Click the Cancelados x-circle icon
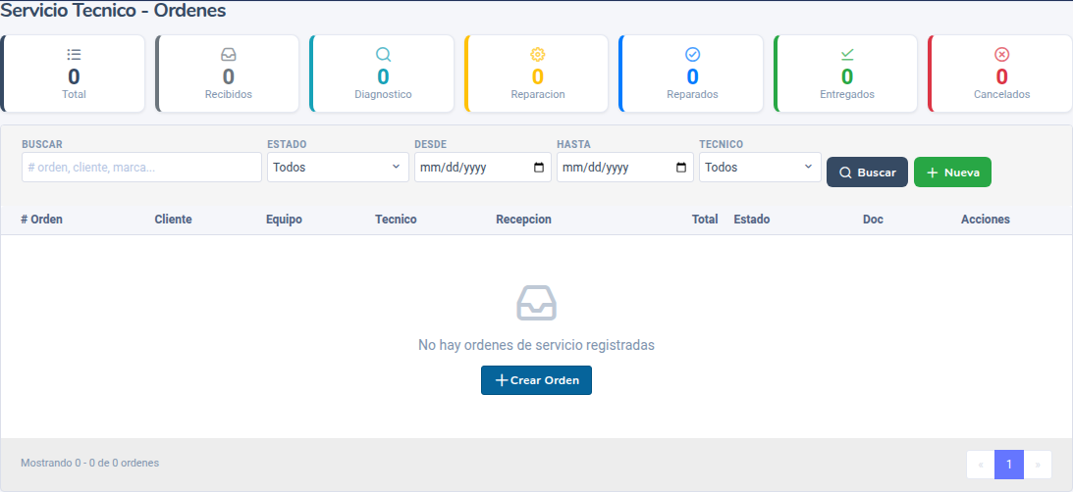This screenshot has height=492, width=1073. click(1002, 55)
